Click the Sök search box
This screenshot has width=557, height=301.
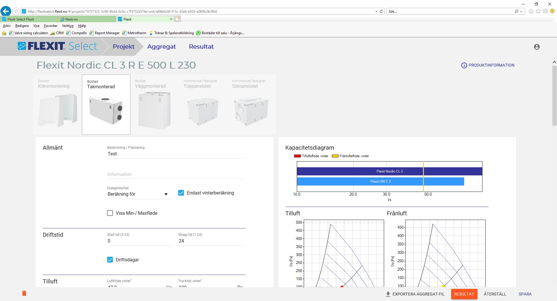(x=451, y=12)
